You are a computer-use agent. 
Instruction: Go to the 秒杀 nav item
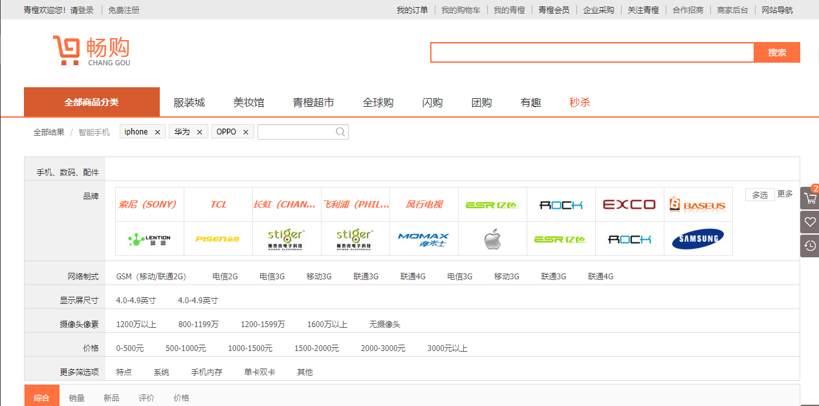click(580, 102)
